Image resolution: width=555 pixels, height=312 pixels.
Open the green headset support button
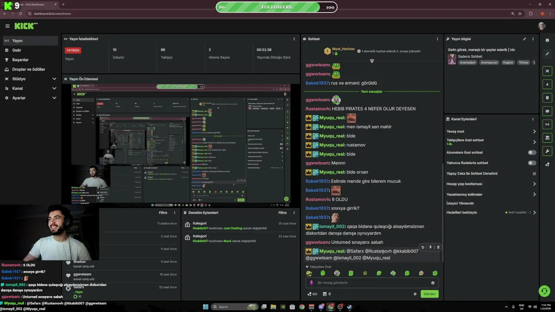coord(544,291)
